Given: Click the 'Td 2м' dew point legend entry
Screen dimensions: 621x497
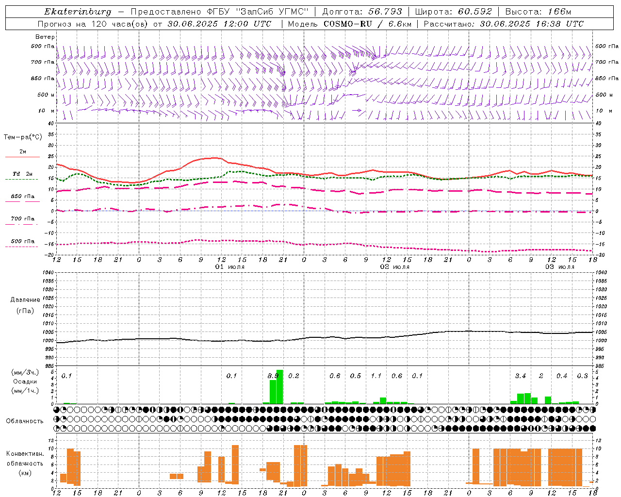Looking at the screenshot, I should [22, 174].
